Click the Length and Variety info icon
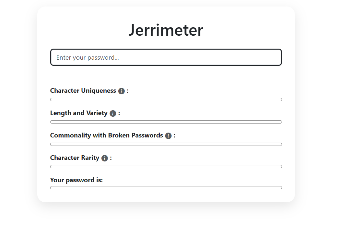The width and height of the screenshot is (338, 225). coord(113,113)
